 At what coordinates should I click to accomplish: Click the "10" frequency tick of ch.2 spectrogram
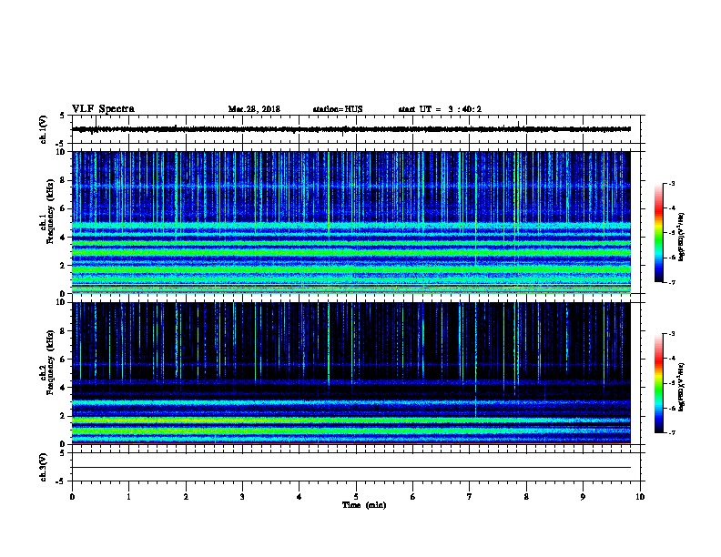tap(61, 302)
